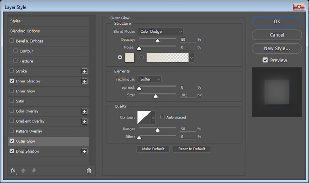This screenshot has height=183, width=309.
Task: Open the fx effects menu icon
Action: tap(13, 171)
